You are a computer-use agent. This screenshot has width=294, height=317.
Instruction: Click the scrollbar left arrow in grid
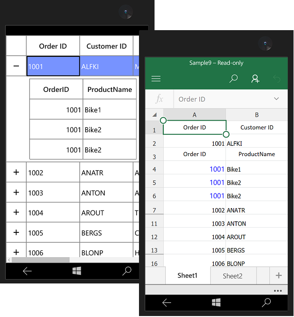[x=9, y=260]
